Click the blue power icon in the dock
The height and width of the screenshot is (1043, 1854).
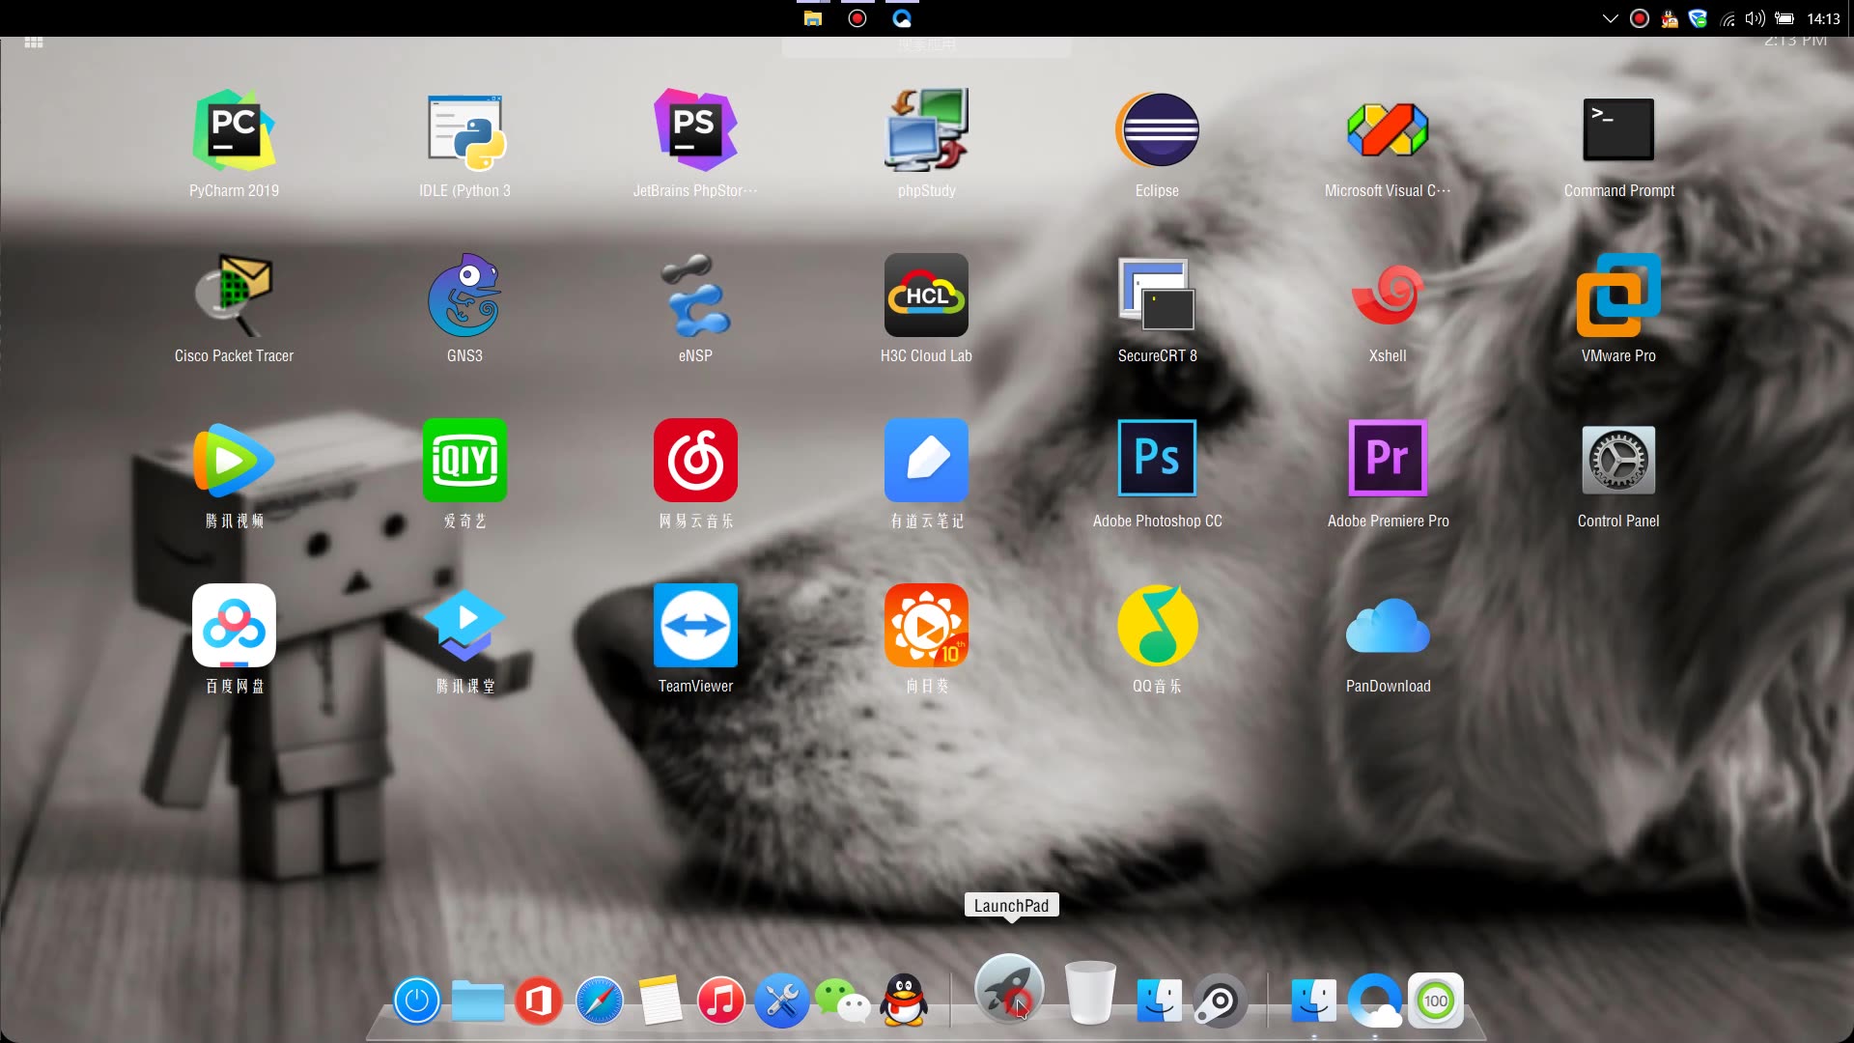click(417, 1001)
